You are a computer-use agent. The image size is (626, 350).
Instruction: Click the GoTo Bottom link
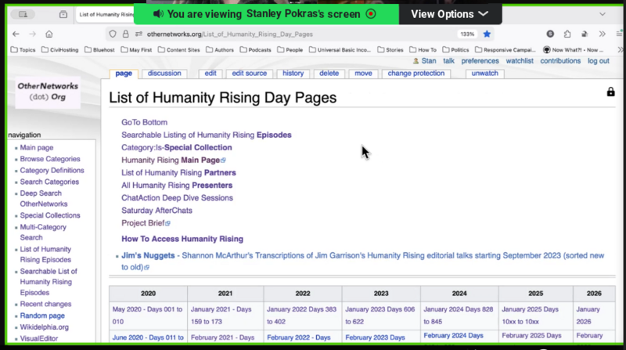click(145, 123)
